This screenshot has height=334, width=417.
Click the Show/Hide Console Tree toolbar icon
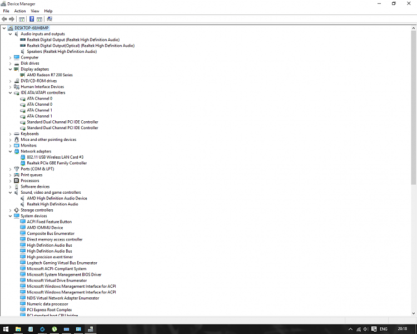(x=22, y=19)
